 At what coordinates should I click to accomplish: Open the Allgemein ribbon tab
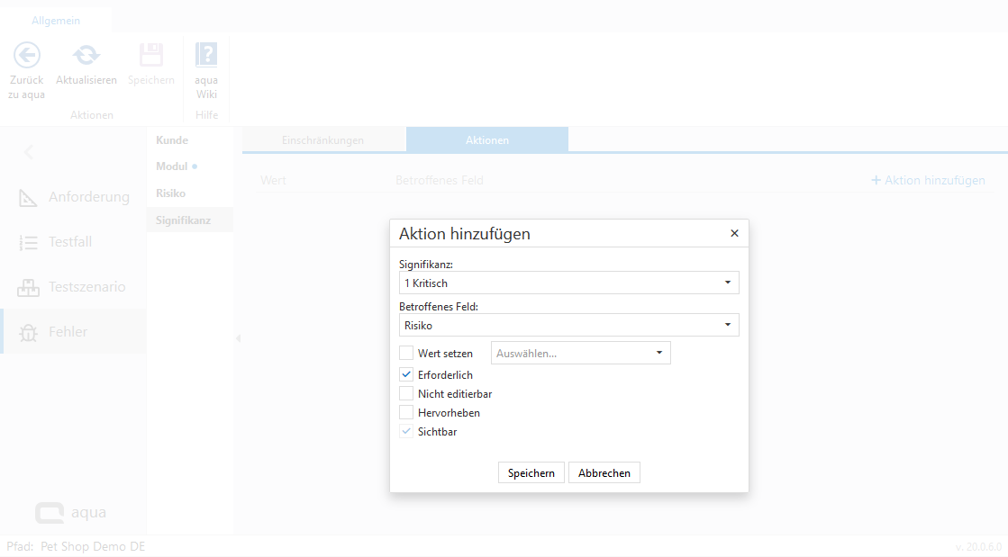point(56,21)
